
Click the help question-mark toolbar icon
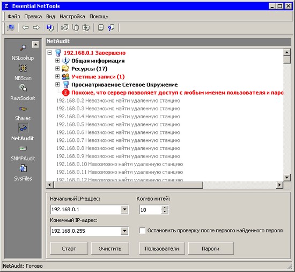[111, 28]
